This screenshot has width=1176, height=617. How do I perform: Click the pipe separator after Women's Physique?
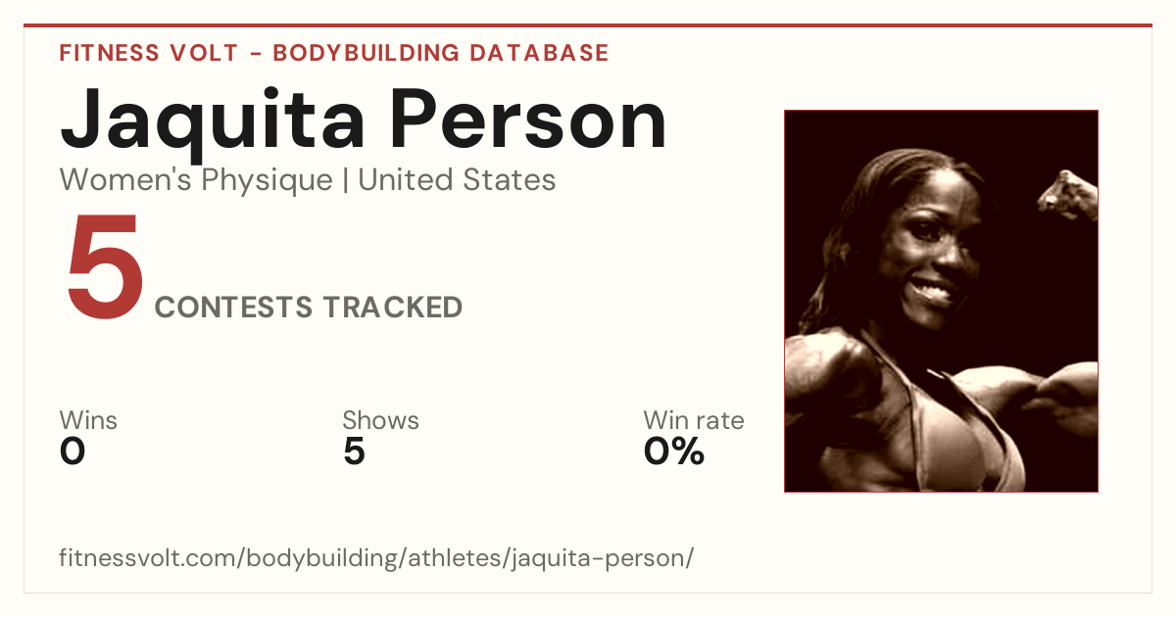tap(345, 181)
